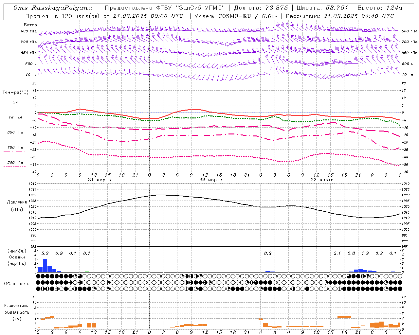Click the 1.3 precipitation amount value
The image size is (419, 335).
coord(365,254)
